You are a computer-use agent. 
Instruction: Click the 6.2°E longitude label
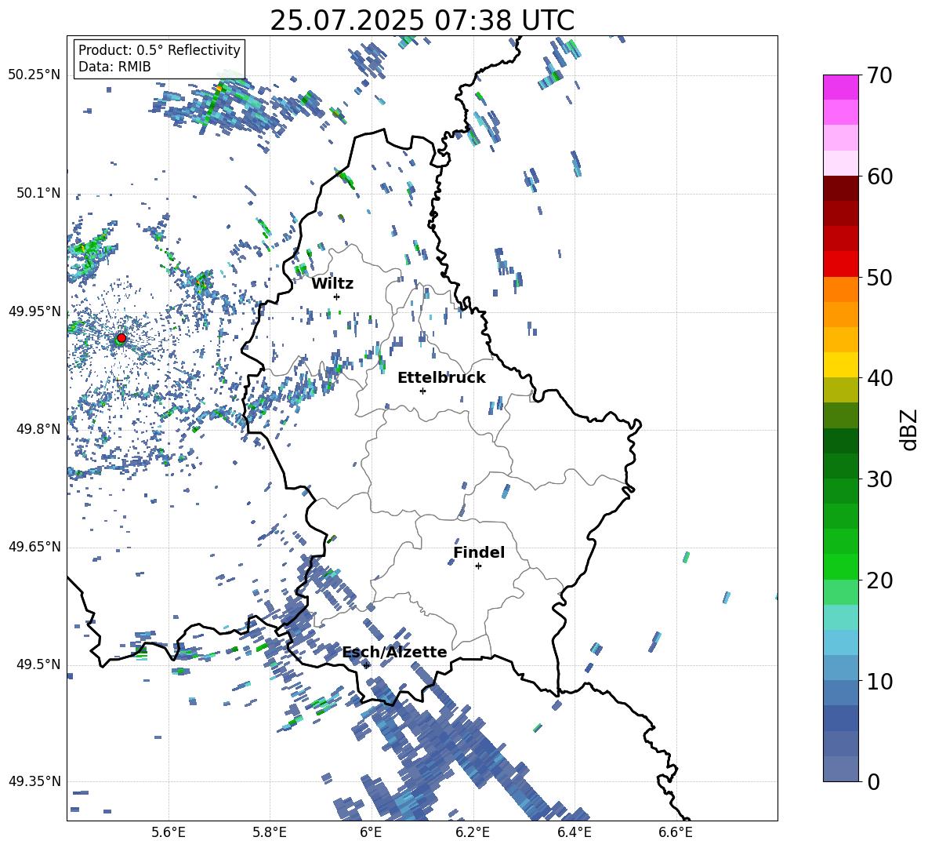pos(473,832)
